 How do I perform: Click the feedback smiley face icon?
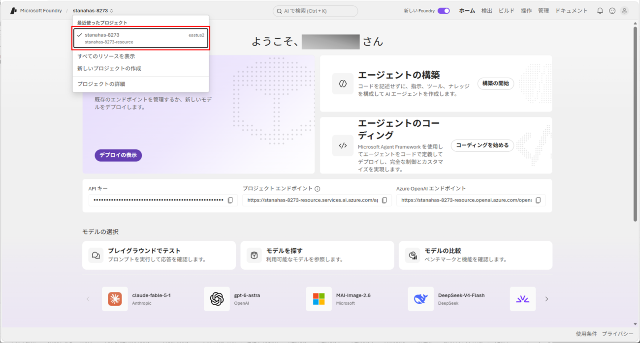click(x=612, y=11)
